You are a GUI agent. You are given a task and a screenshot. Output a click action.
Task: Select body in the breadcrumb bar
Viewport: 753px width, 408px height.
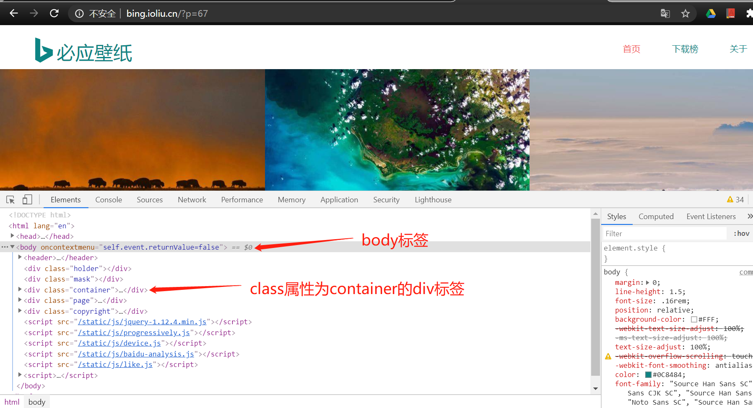point(37,402)
